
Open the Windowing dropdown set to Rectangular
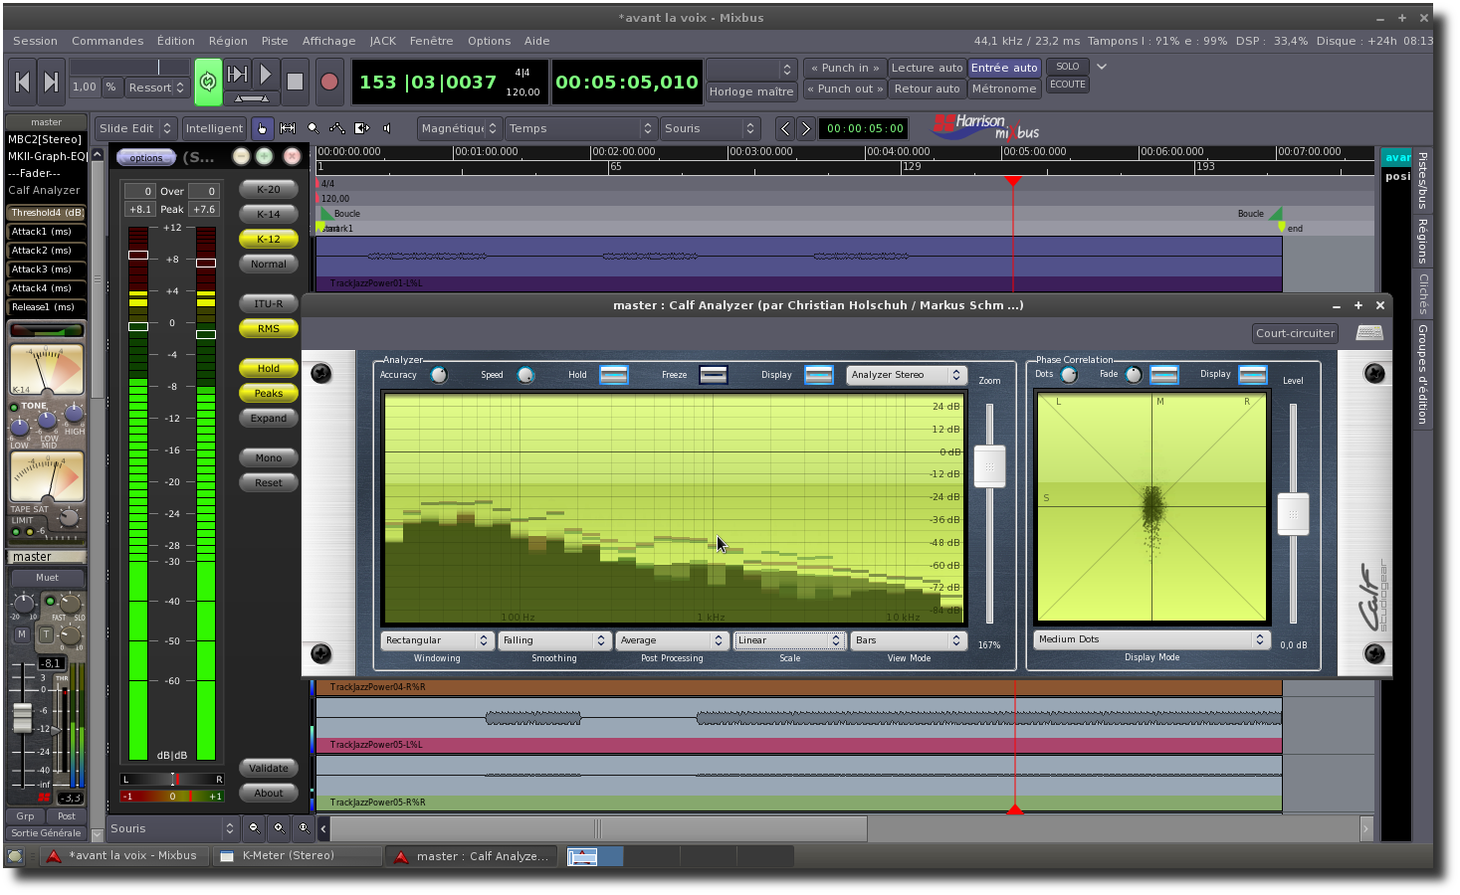pos(436,640)
